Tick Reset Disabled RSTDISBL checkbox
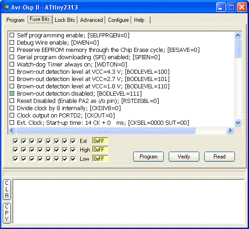The height and width of the screenshot is (229, 249). pyautogui.click(x=12, y=101)
